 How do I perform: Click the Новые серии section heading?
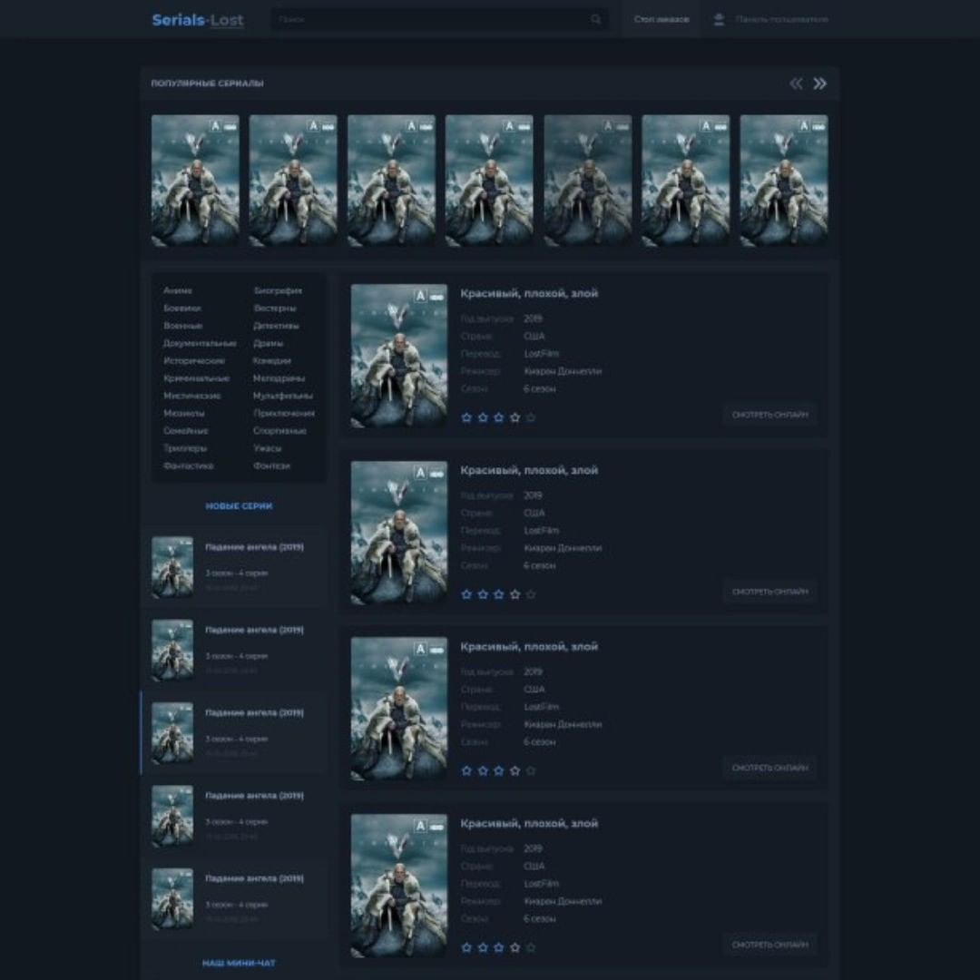[239, 505]
